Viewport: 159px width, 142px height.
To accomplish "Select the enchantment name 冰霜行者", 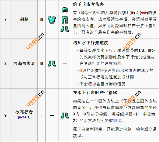I will pyautogui.click(x=24, y=112).
